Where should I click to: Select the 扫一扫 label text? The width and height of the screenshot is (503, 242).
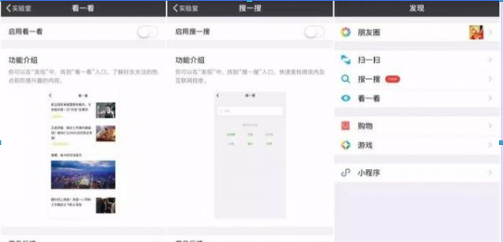click(x=369, y=60)
